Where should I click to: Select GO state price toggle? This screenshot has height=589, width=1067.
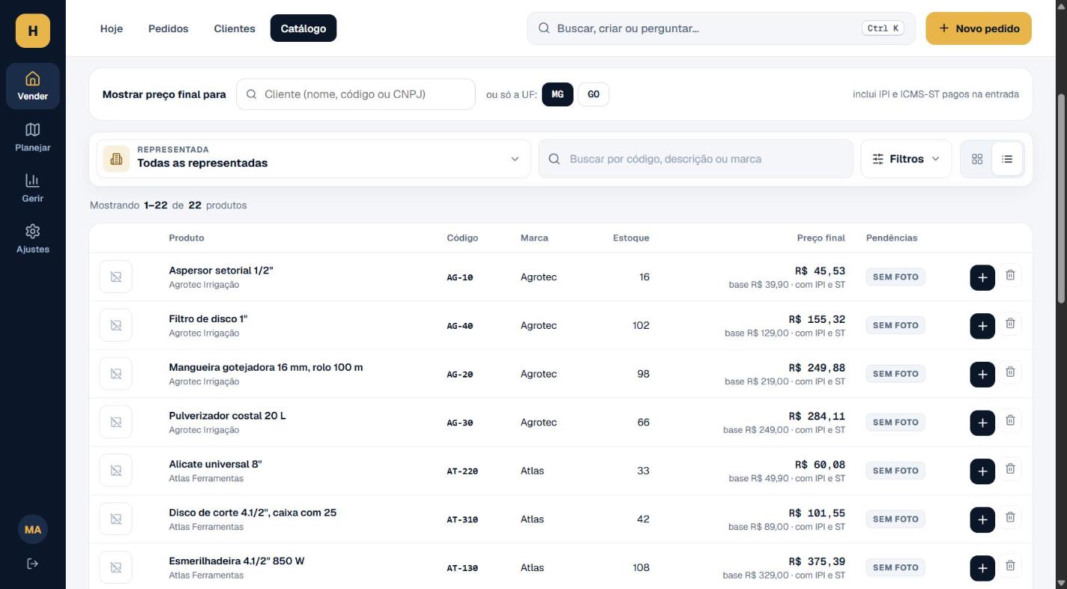click(594, 95)
